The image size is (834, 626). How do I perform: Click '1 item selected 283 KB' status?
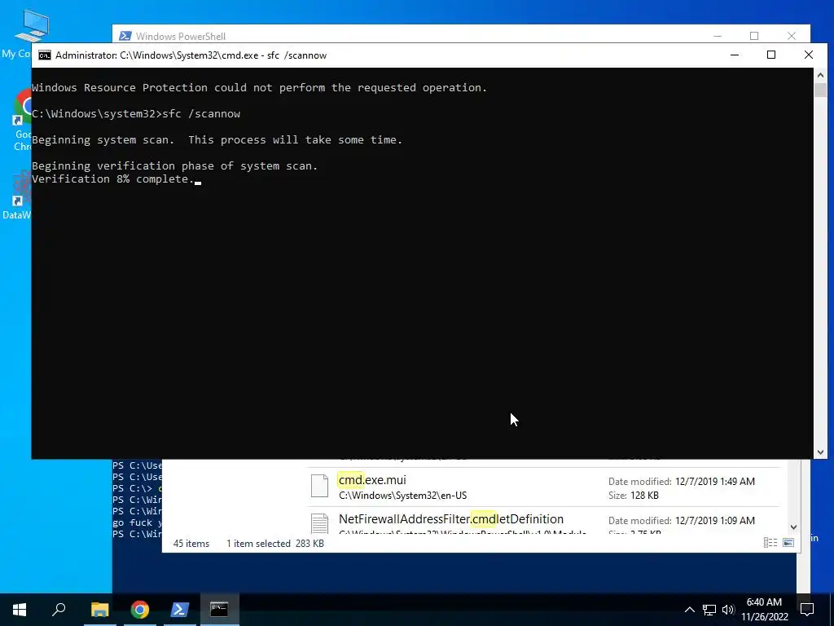pos(275,544)
